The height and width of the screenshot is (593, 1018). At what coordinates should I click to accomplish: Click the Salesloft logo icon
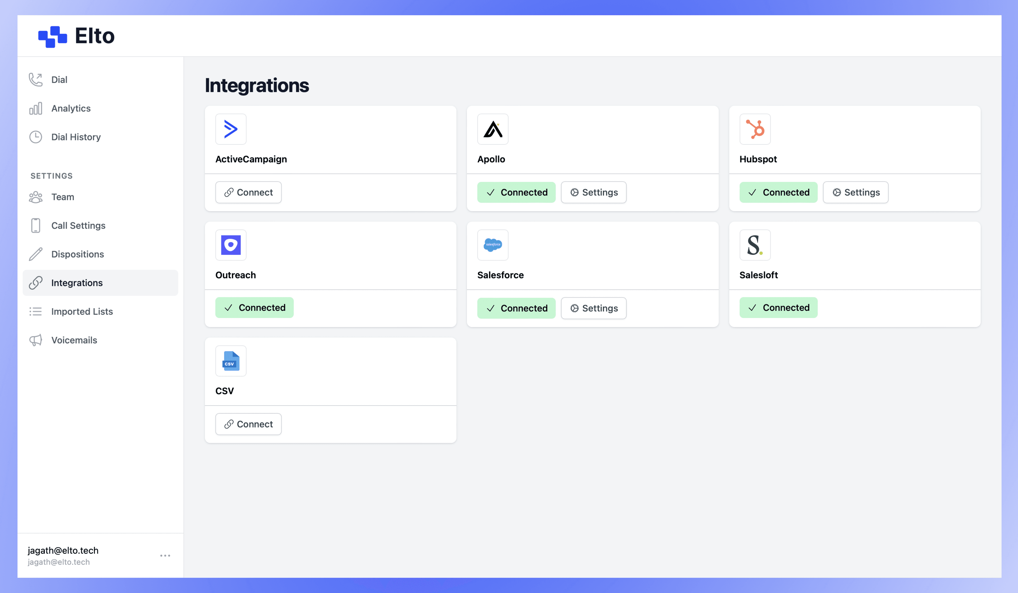(754, 245)
